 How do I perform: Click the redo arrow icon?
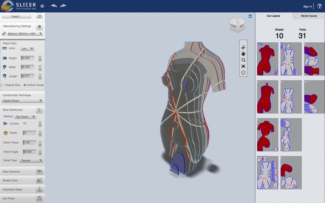[63, 6]
